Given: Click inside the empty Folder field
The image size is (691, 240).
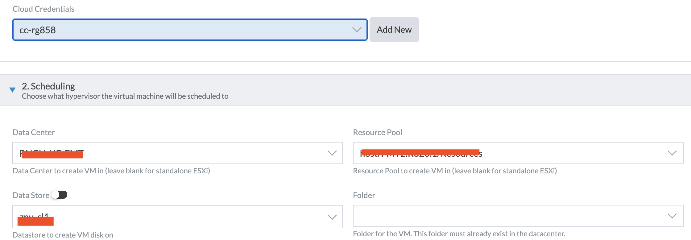Looking at the screenshot, I should click(x=506, y=216).
